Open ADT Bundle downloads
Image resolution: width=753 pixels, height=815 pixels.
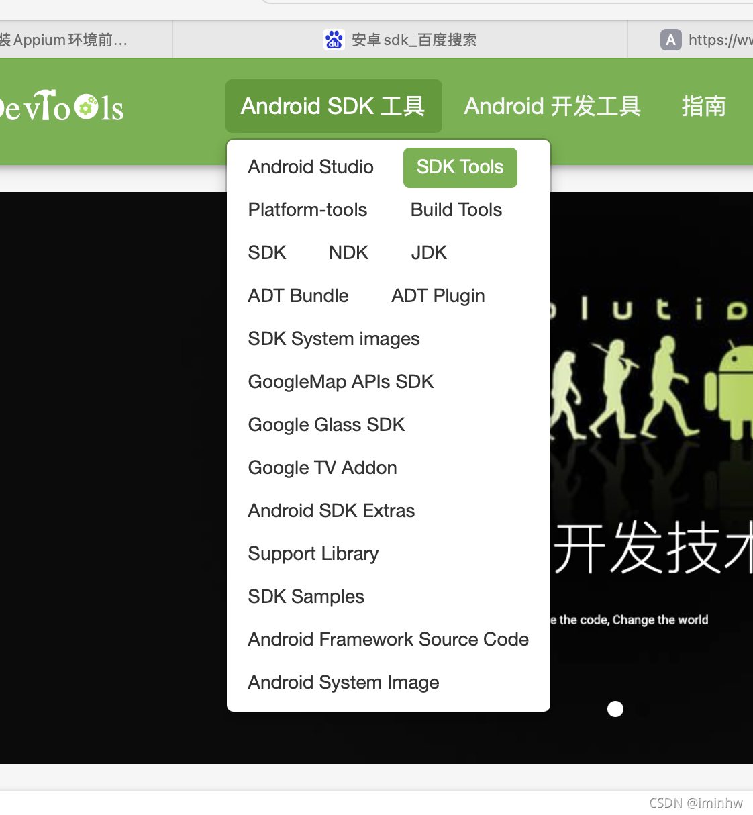tap(299, 296)
